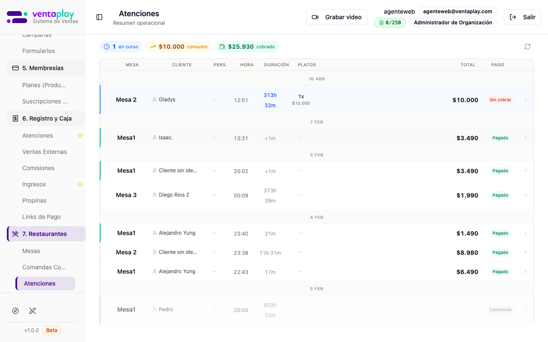This screenshot has width=548, height=342.
Task: Click the Salir logout button
Action: pyautogui.click(x=522, y=17)
